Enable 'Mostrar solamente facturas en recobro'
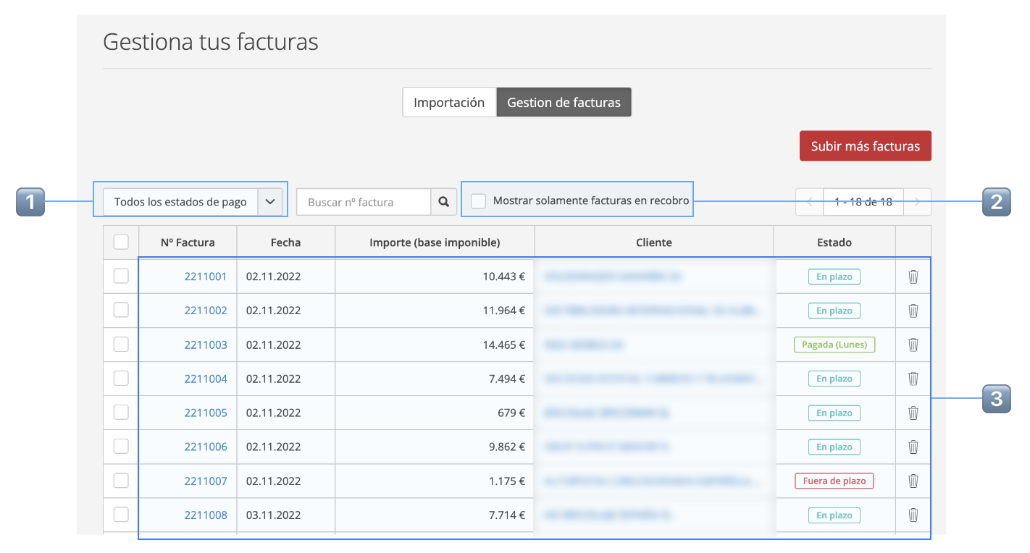Viewport: 1030px width, 553px height. click(x=478, y=200)
